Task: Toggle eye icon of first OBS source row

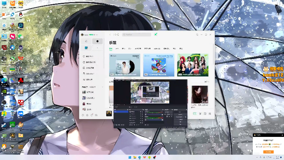Action: point(141,112)
